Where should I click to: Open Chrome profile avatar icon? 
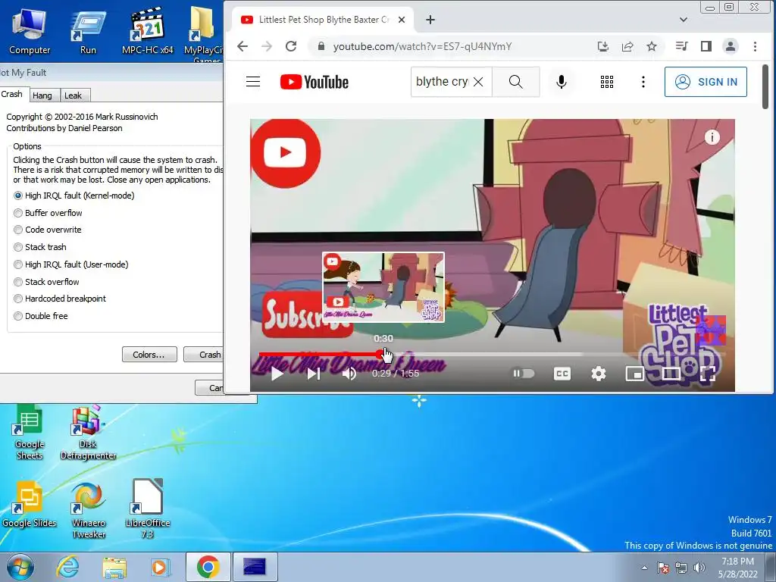(x=730, y=46)
